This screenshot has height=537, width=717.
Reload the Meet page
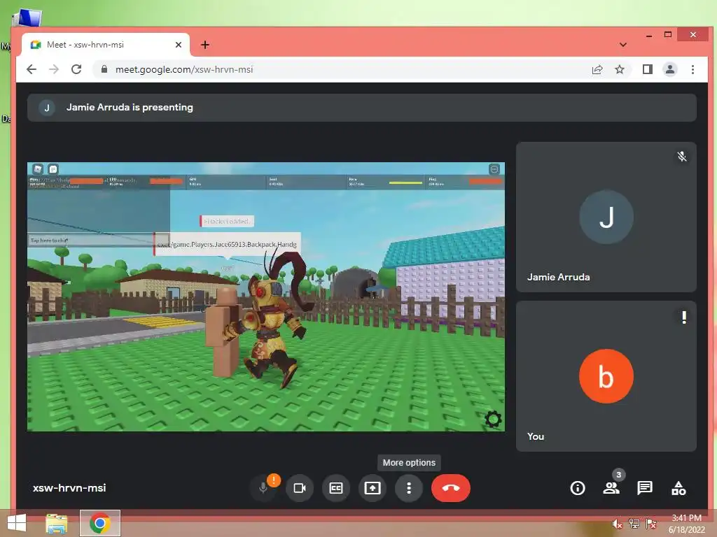pyautogui.click(x=76, y=69)
